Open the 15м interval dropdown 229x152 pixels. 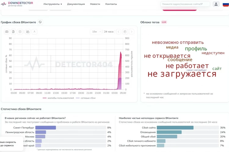click(96, 32)
